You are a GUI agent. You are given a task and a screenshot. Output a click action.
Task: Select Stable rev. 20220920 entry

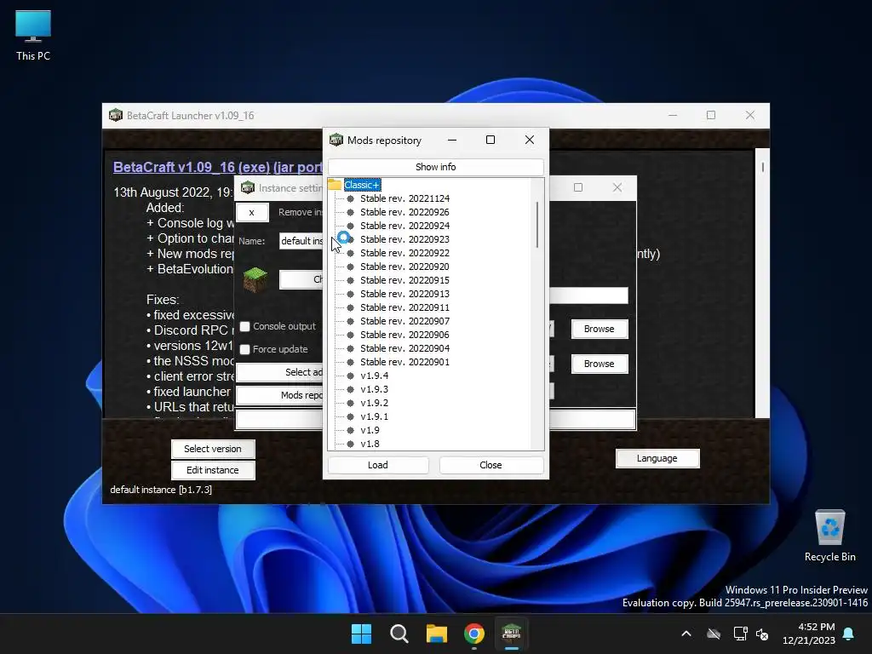[x=404, y=267]
